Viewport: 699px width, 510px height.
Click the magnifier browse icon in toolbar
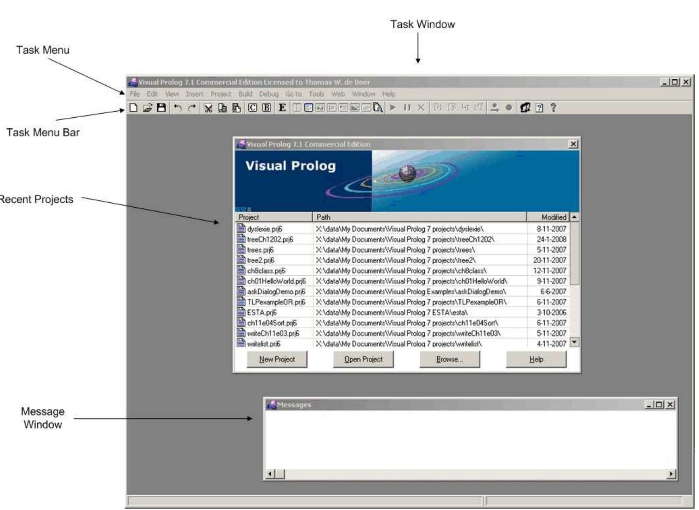coord(378,108)
